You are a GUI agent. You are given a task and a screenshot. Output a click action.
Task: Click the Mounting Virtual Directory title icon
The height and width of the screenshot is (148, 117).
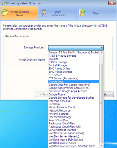(x=3, y=3)
